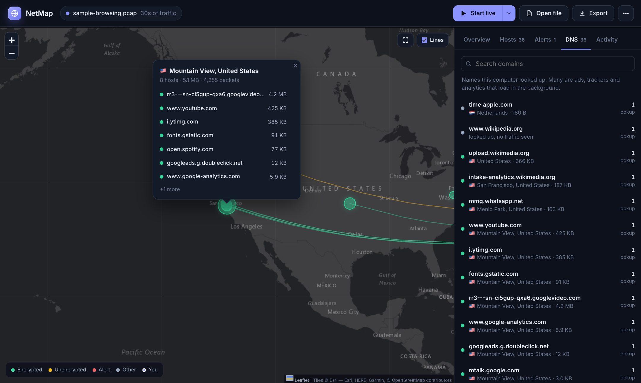Expand the +1 more hosts link

click(x=170, y=189)
